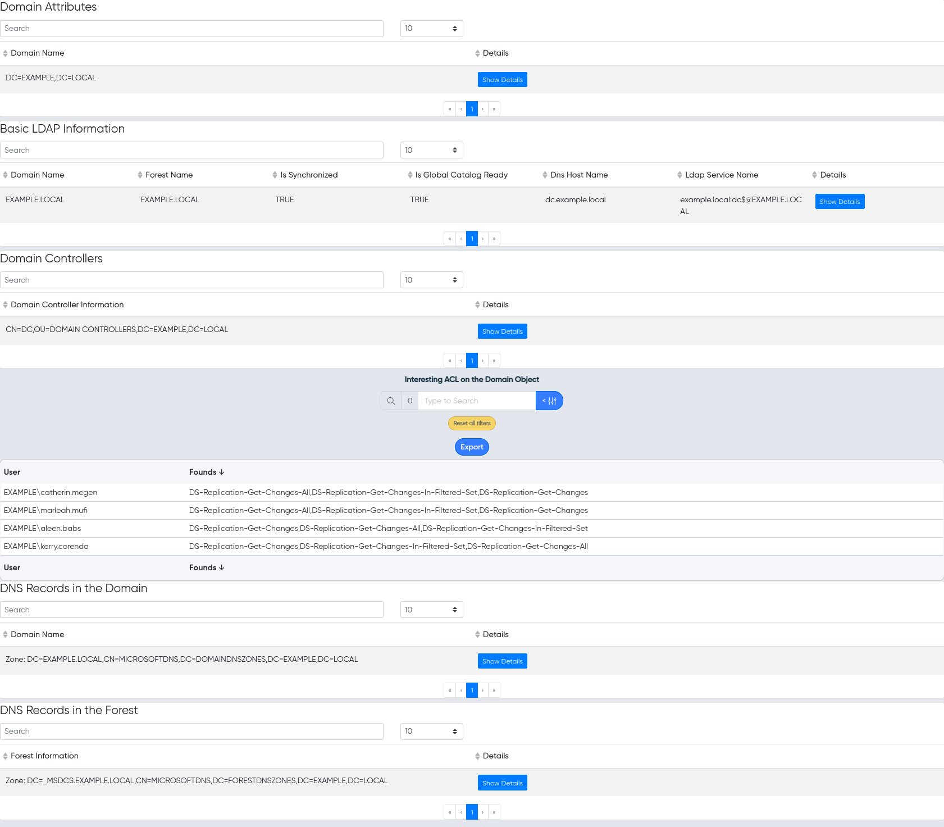Sort by Forest Information column
This screenshot has width=944, height=827.
click(40, 756)
